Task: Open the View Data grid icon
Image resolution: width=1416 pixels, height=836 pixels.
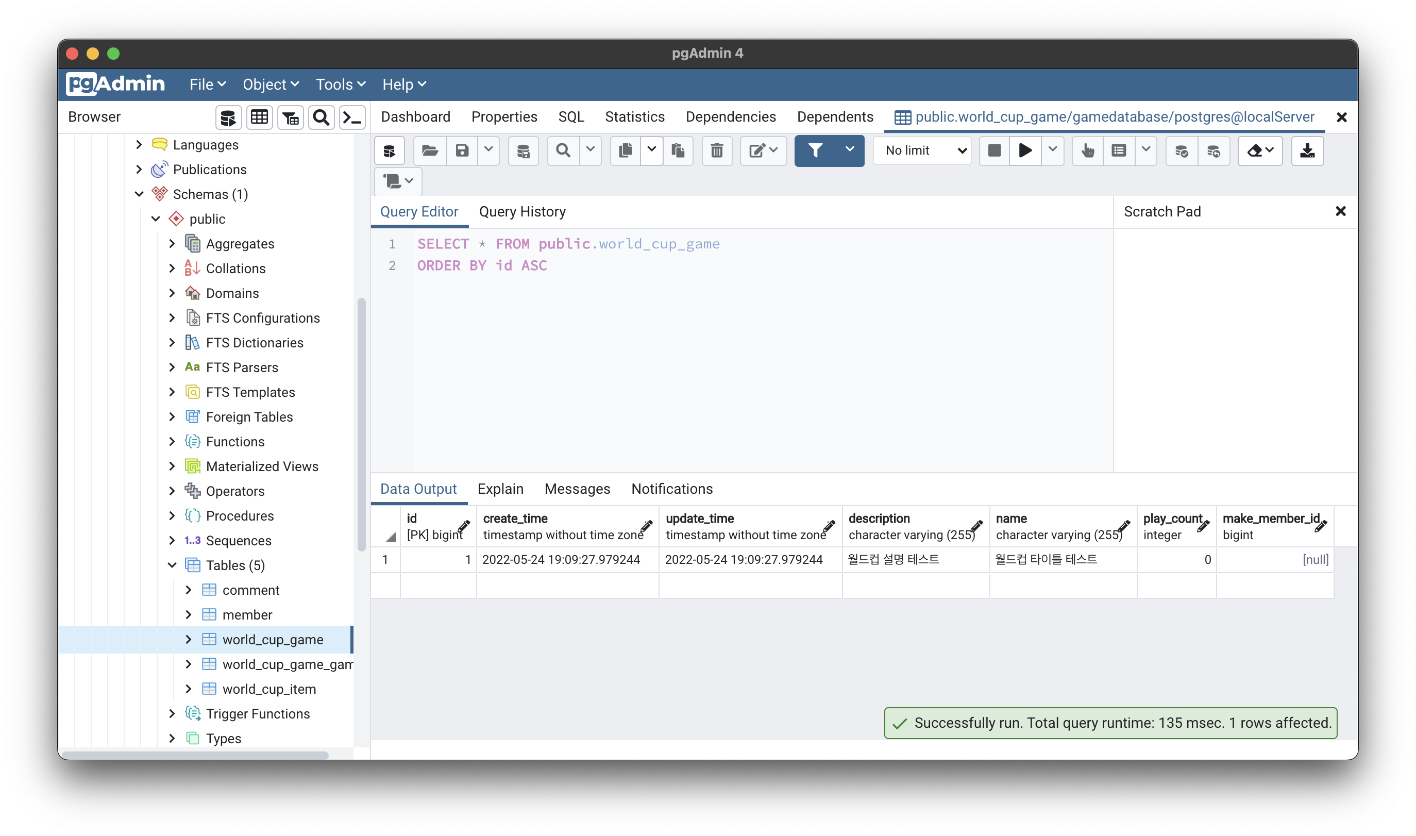Action: pyautogui.click(x=260, y=117)
